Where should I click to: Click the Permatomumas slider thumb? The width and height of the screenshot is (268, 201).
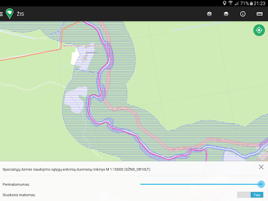point(261,184)
